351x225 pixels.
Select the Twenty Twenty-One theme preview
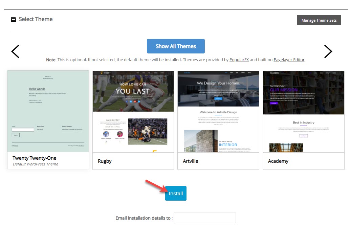(48, 111)
